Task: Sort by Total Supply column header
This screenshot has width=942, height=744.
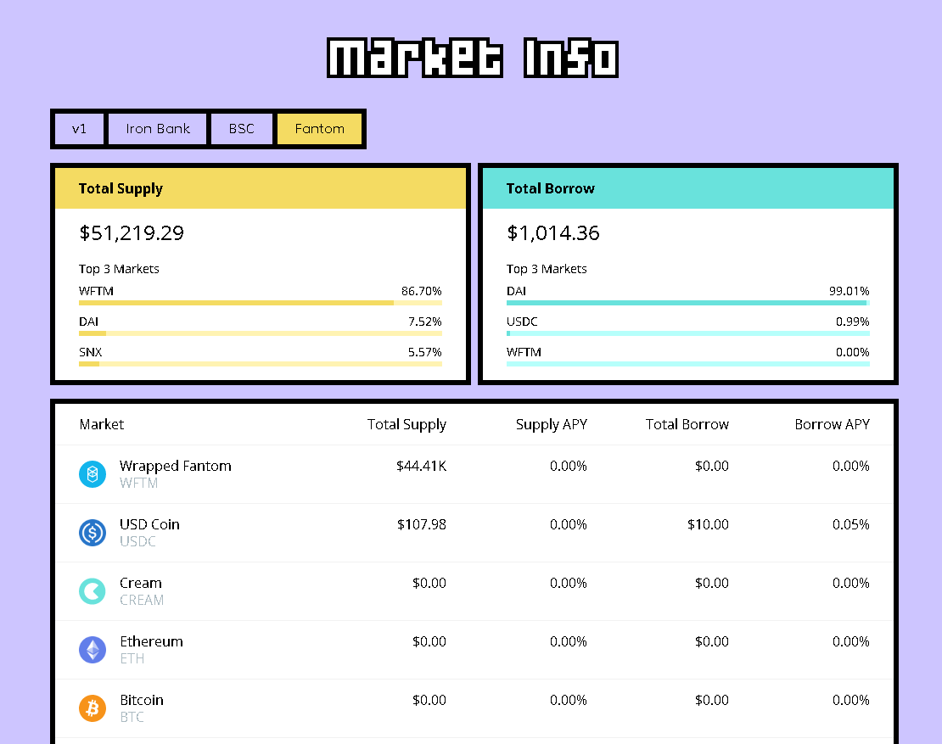Action: (407, 424)
